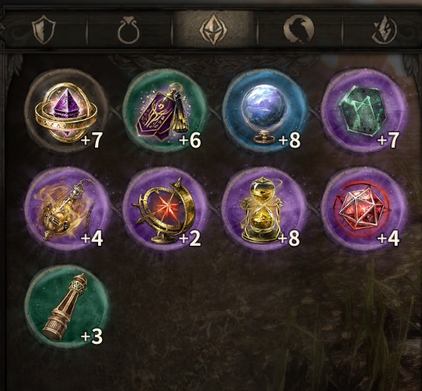Select the golden hourglass item +8

(x=264, y=209)
